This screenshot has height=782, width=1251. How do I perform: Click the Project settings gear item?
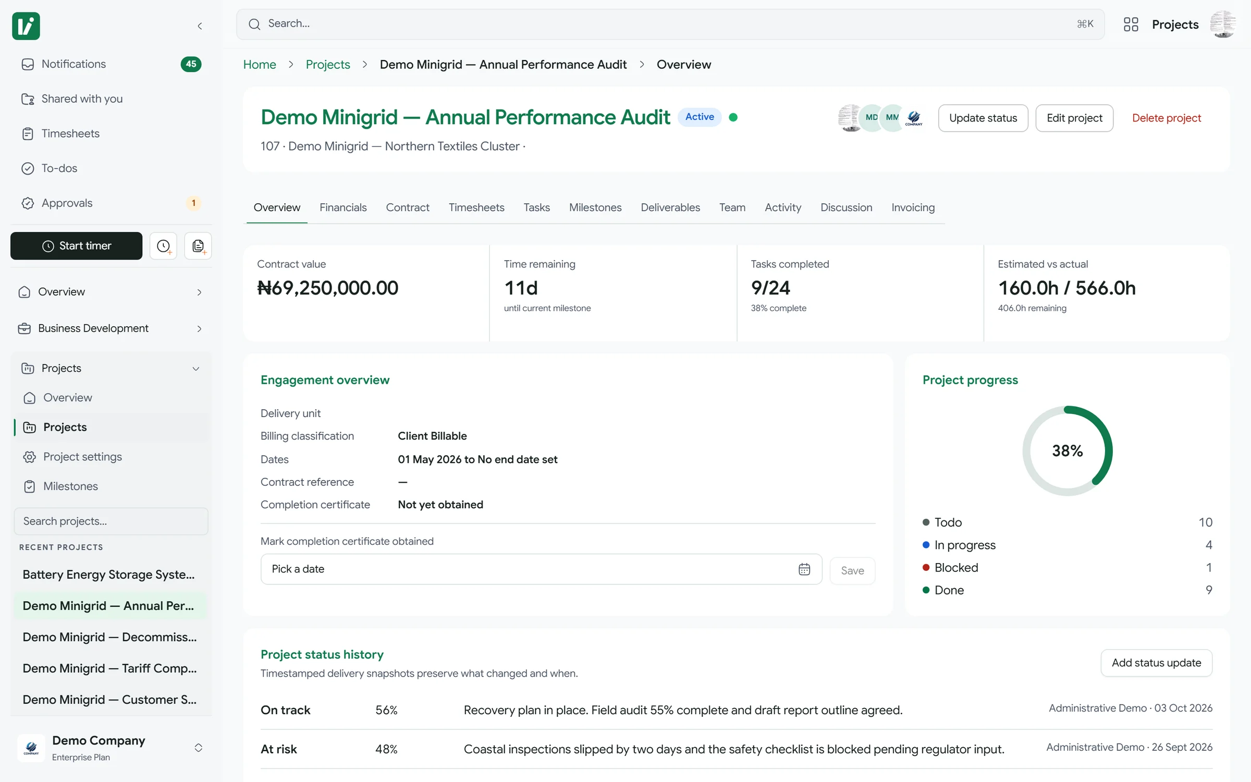point(111,457)
